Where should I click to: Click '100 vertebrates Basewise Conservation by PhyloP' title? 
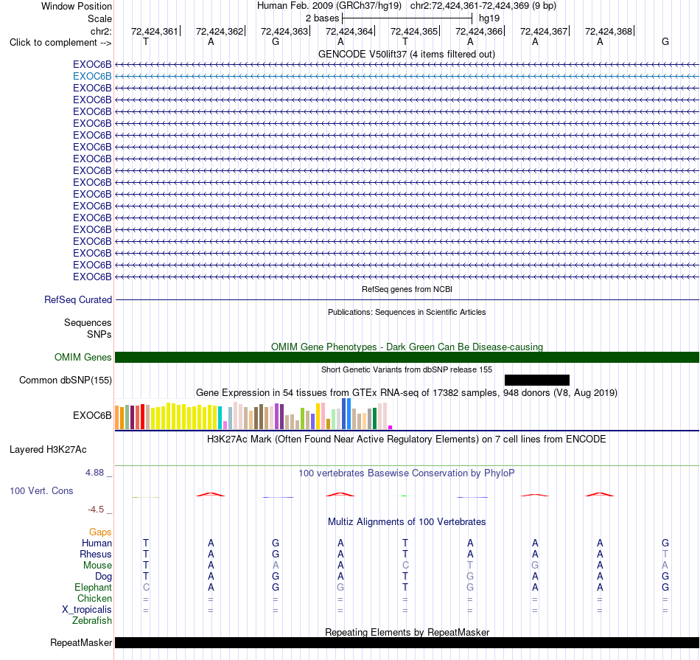click(x=406, y=473)
